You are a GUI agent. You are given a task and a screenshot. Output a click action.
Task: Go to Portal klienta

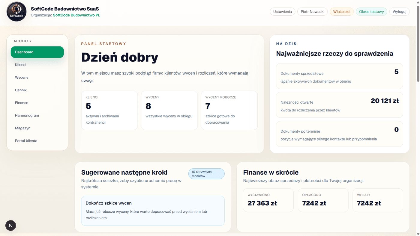pyautogui.click(x=37, y=141)
